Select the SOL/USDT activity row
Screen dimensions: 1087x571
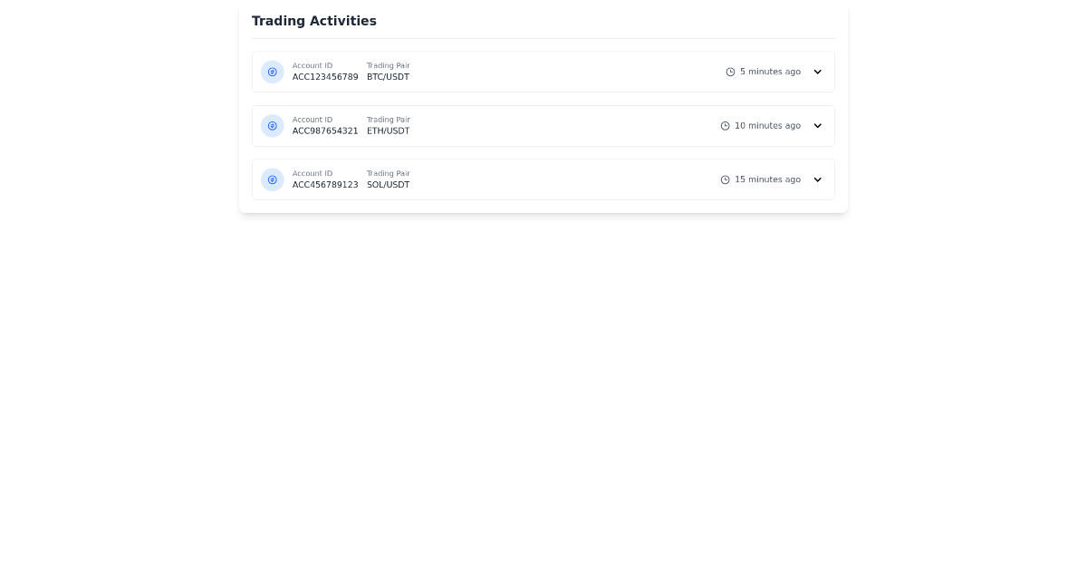click(543, 179)
